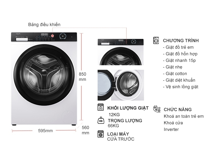
Task: Click the detergent drawer on the large washer
Action: click(22, 39)
